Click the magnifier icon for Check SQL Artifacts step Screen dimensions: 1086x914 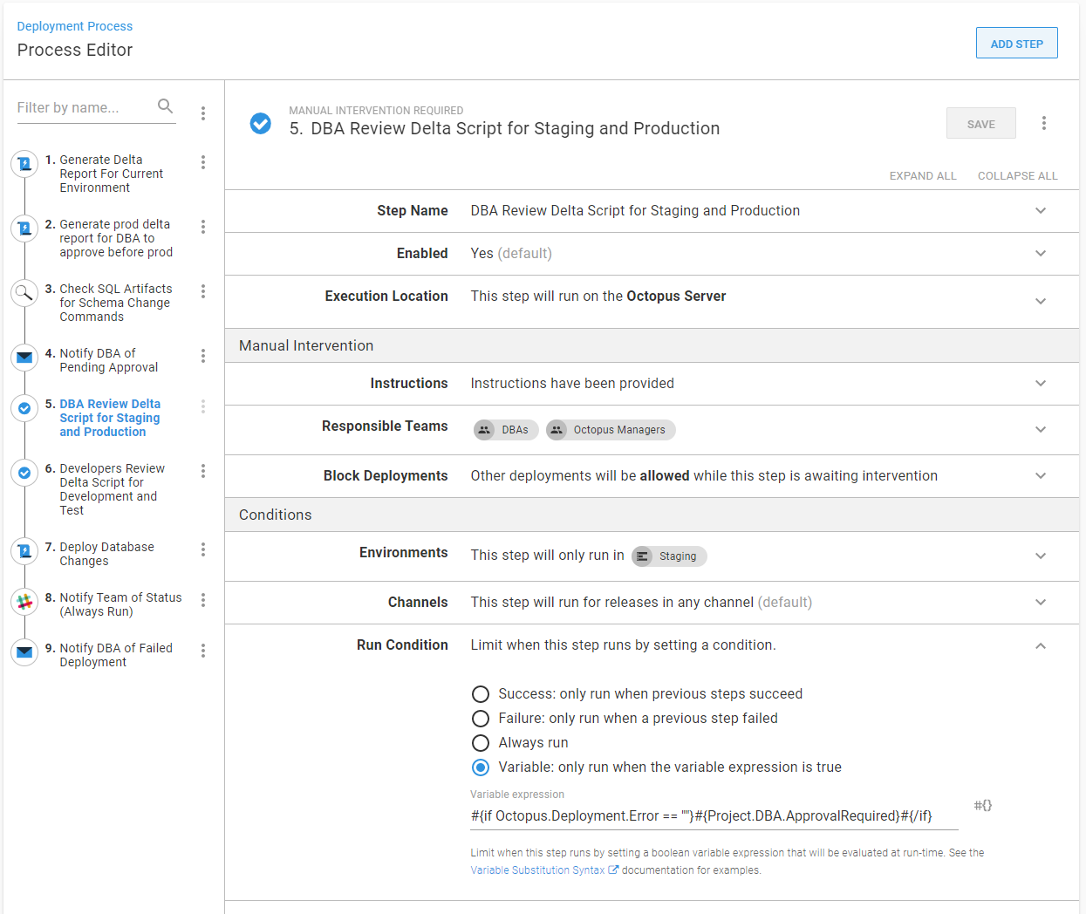24,292
